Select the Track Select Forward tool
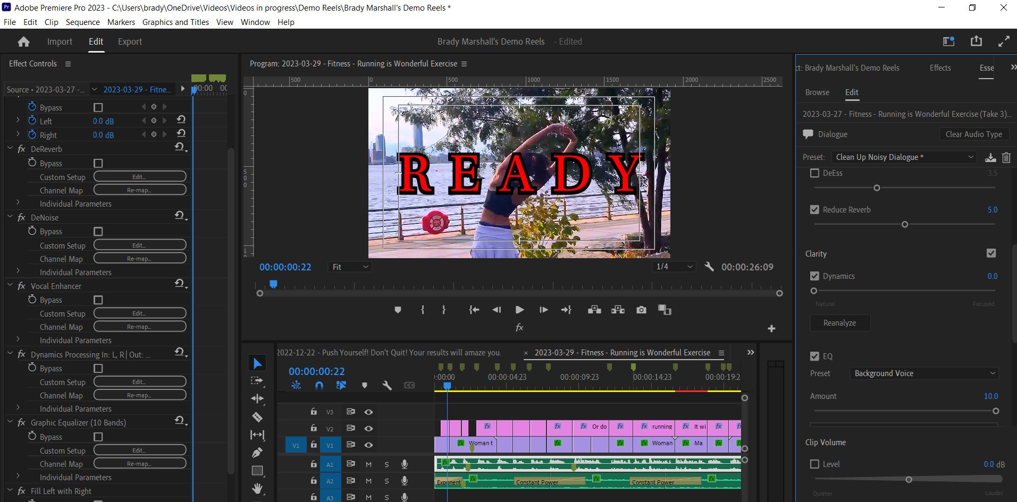 (257, 381)
